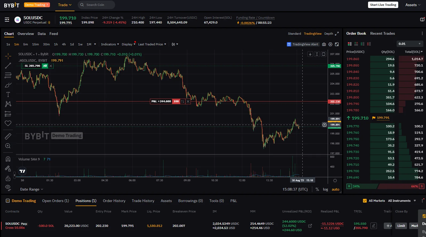Image resolution: width=426 pixels, height=237 pixels.
Task: Open the hamburger market list menu
Action: tap(7, 20)
